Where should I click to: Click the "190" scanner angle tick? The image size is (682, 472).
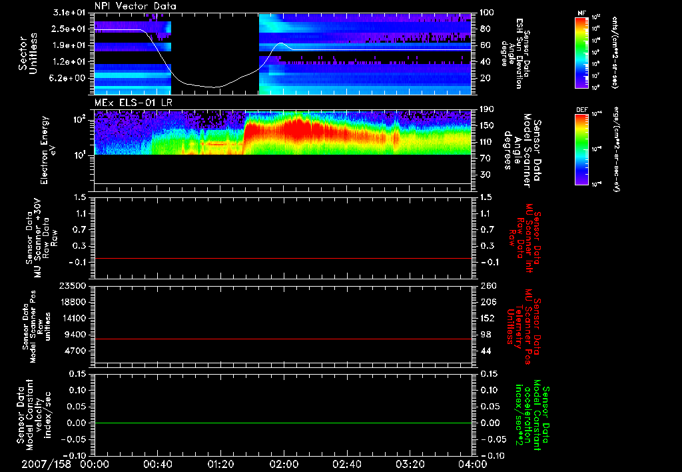[488, 109]
